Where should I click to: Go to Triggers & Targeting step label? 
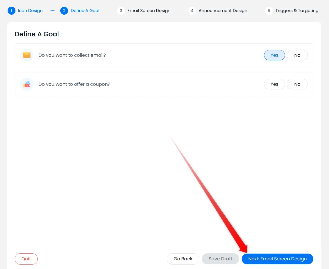[x=297, y=11]
